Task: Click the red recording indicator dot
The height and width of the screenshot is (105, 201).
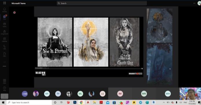Action: 14,12
